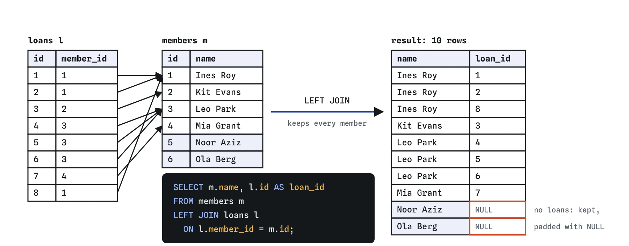The height and width of the screenshot is (246, 629).
Task: Click members id cell for Noor Aziz
Action: click(x=176, y=143)
